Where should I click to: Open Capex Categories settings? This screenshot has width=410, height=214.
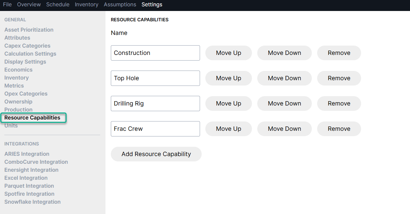pos(27,46)
